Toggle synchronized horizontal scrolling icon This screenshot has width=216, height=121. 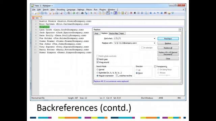103,13
